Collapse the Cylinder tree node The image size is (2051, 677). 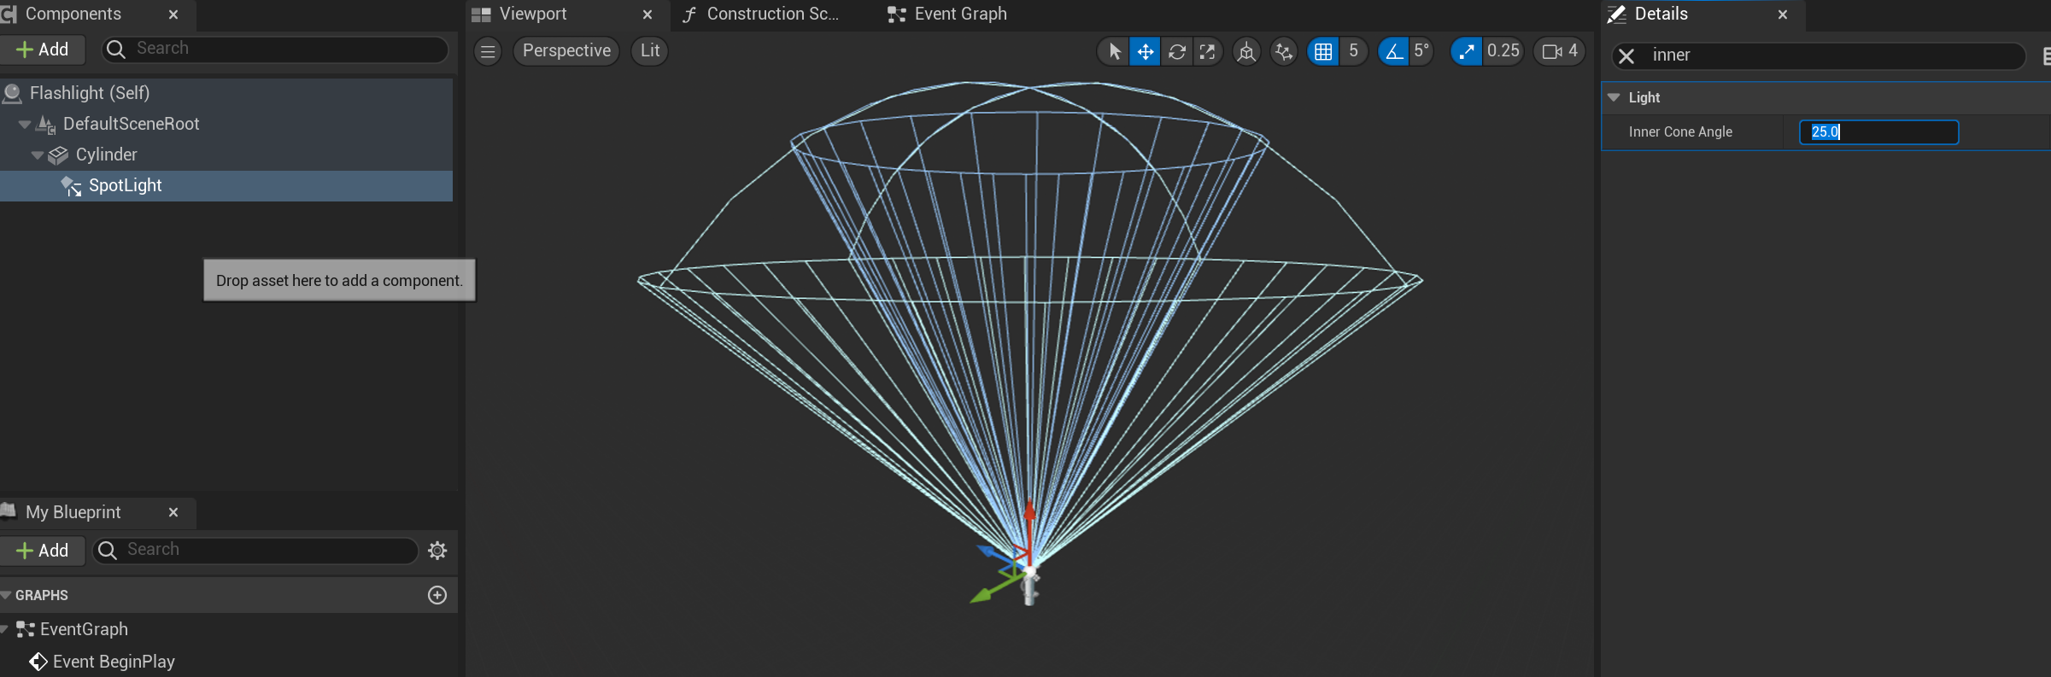coord(38,155)
